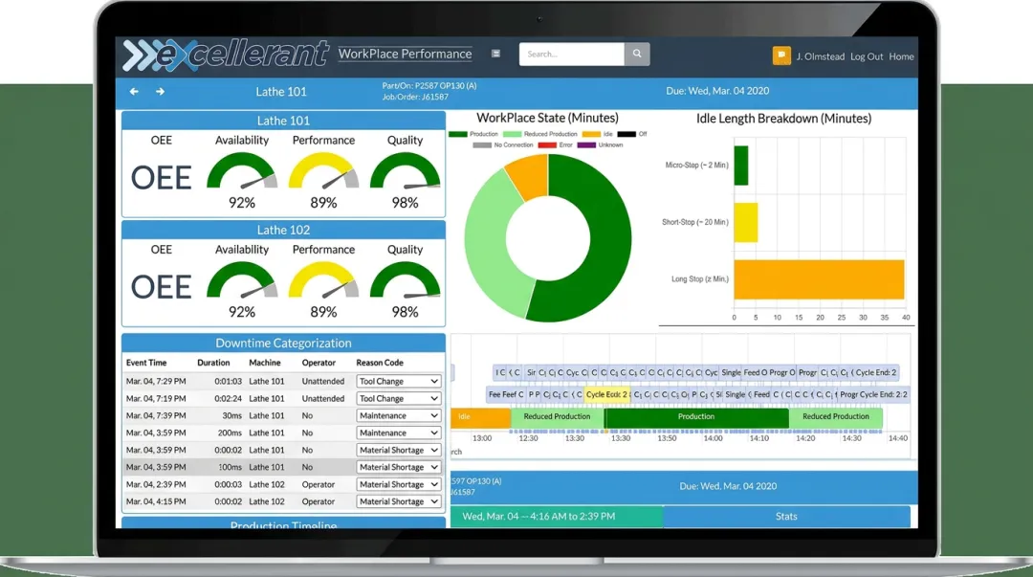
Task: Click Lathe 102 Quality gauge
Action: click(406, 280)
